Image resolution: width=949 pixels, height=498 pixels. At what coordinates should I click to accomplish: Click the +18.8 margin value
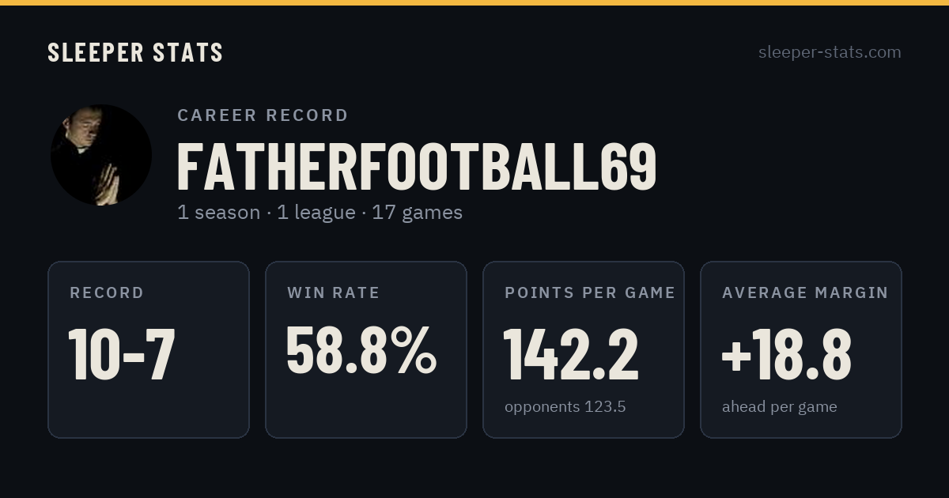pos(787,354)
